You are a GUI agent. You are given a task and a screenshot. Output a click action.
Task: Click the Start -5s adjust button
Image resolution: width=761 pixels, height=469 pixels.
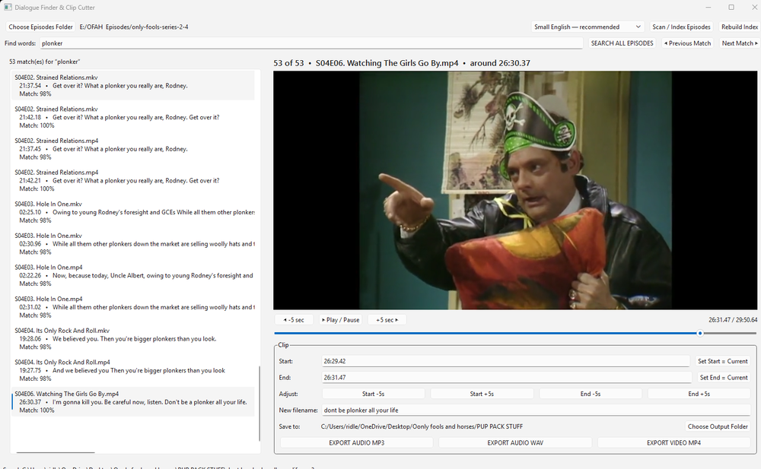pyautogui.click(x=373, y=394)
